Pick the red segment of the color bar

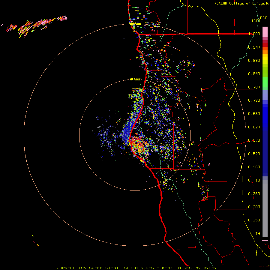pos(265,45)
